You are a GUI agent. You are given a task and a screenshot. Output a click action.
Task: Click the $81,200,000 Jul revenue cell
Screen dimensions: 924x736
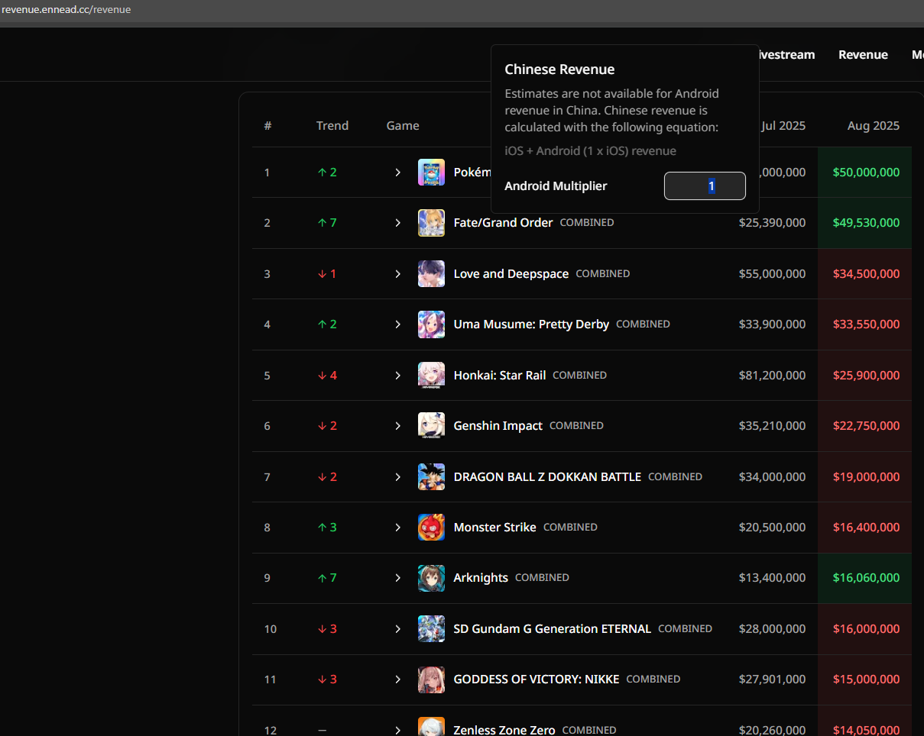tap(772, 375)
